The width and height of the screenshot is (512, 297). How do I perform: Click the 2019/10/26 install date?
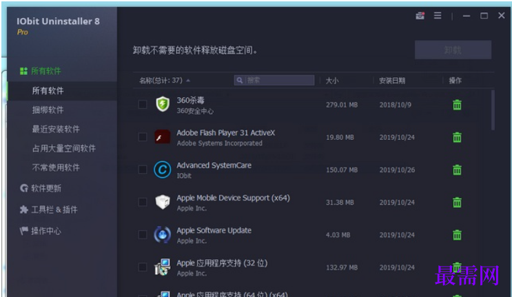click(x=397, y=170)
